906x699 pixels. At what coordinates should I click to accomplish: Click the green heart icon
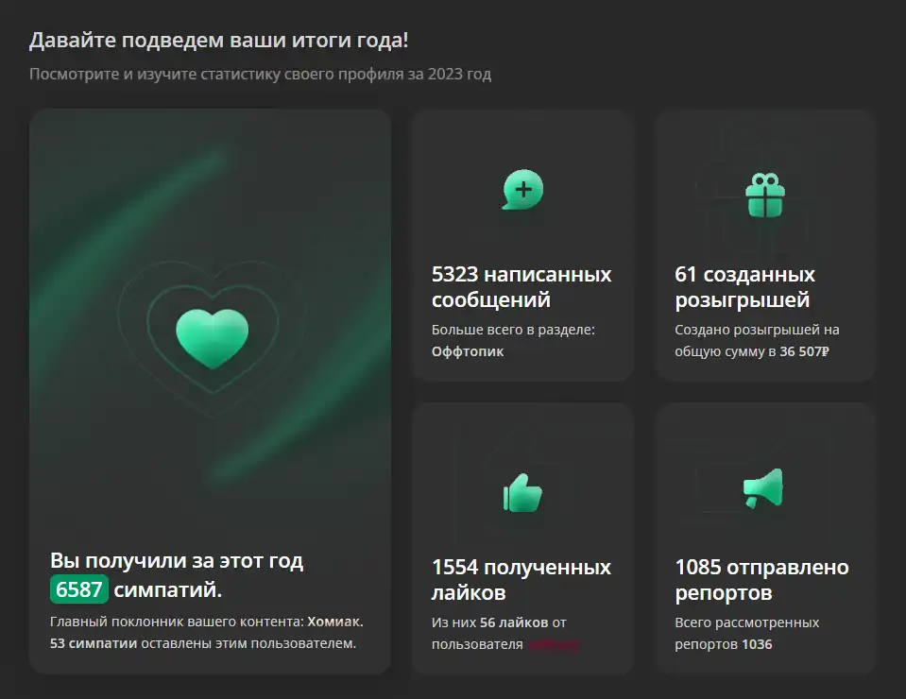pyautogui.click(x=212, y=339)
